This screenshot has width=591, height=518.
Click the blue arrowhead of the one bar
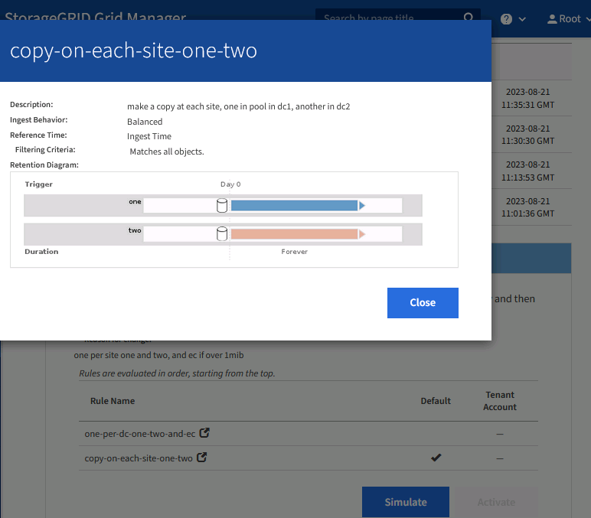point(362,205)
